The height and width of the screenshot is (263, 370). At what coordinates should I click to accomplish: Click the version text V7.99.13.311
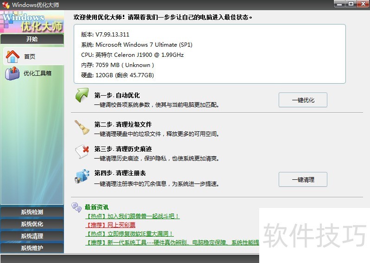(x=112, y=35)
